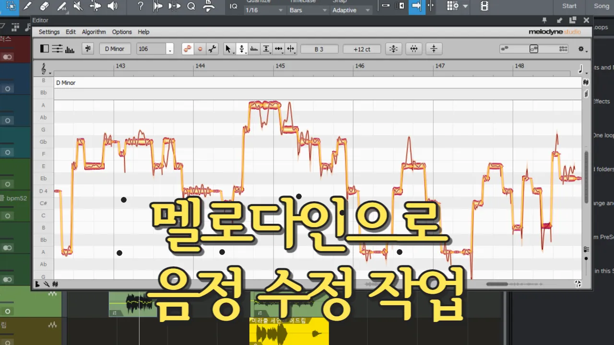Click the quantize time macro button

414,49
